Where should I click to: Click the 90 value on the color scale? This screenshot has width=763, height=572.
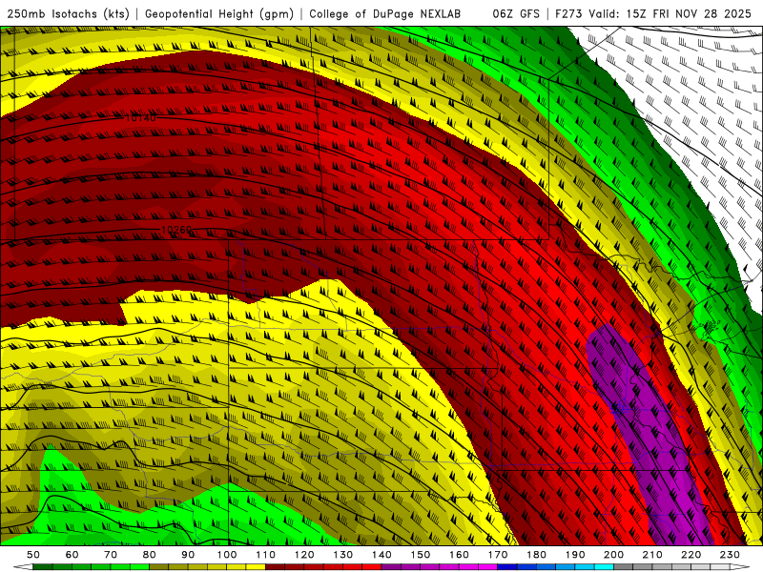tap(188, 555)
